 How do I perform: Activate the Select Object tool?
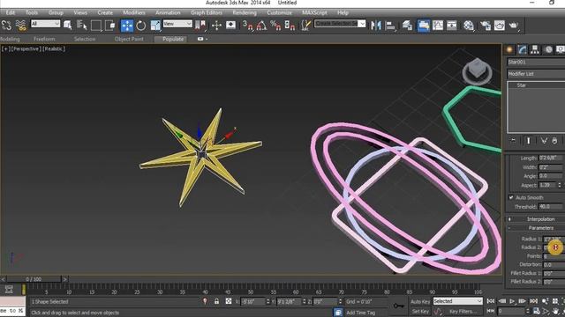tap(67, 26)
